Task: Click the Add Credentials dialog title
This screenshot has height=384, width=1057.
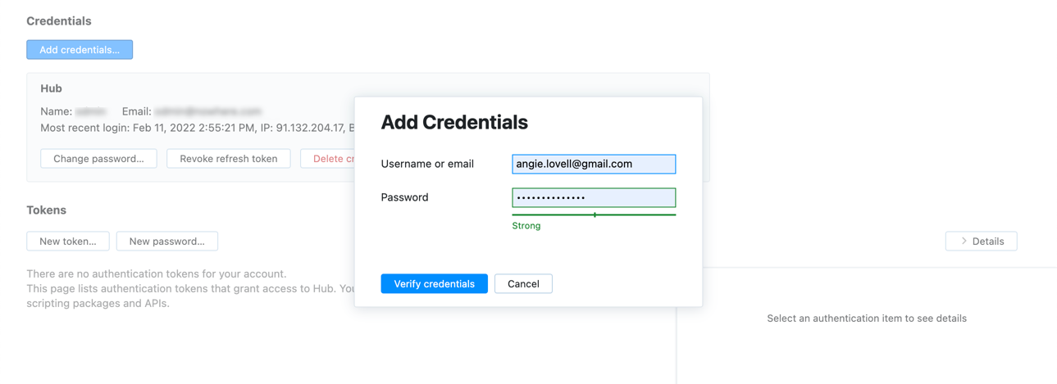Action: click(454, 123)
